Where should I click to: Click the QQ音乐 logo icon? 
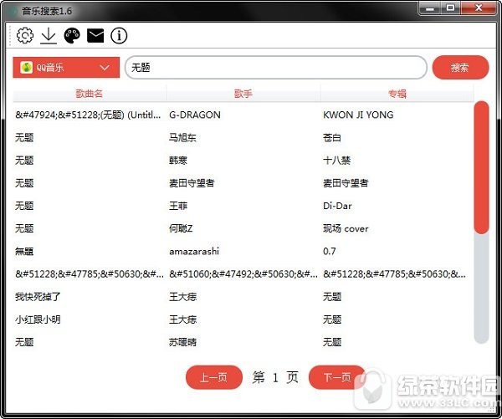tap(26, 68)
